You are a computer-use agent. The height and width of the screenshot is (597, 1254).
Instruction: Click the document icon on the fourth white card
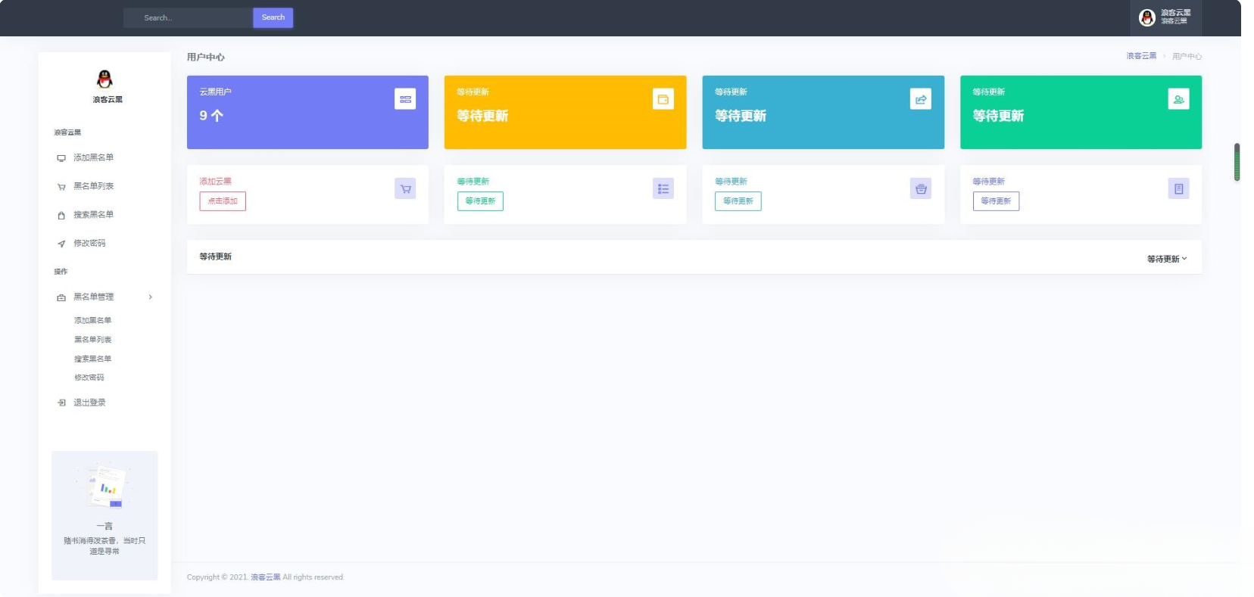click(1178, 188)
